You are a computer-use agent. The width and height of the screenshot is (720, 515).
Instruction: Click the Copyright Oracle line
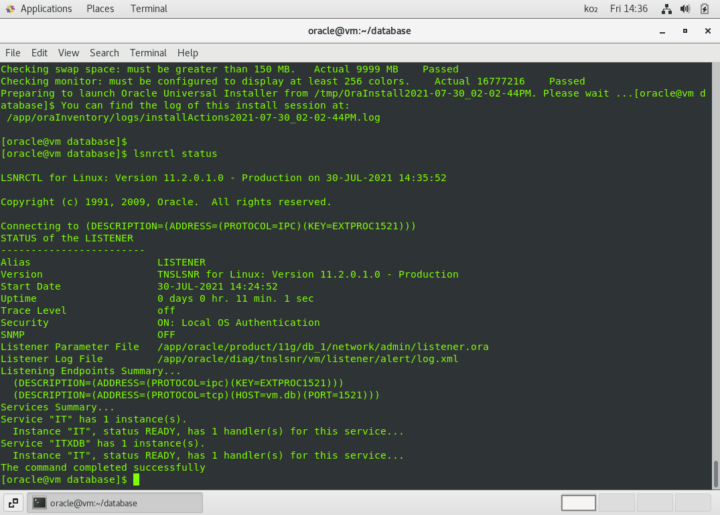165,202
